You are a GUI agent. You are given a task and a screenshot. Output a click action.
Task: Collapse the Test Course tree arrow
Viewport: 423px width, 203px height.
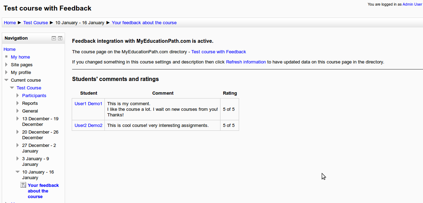(x=12, y=88)
